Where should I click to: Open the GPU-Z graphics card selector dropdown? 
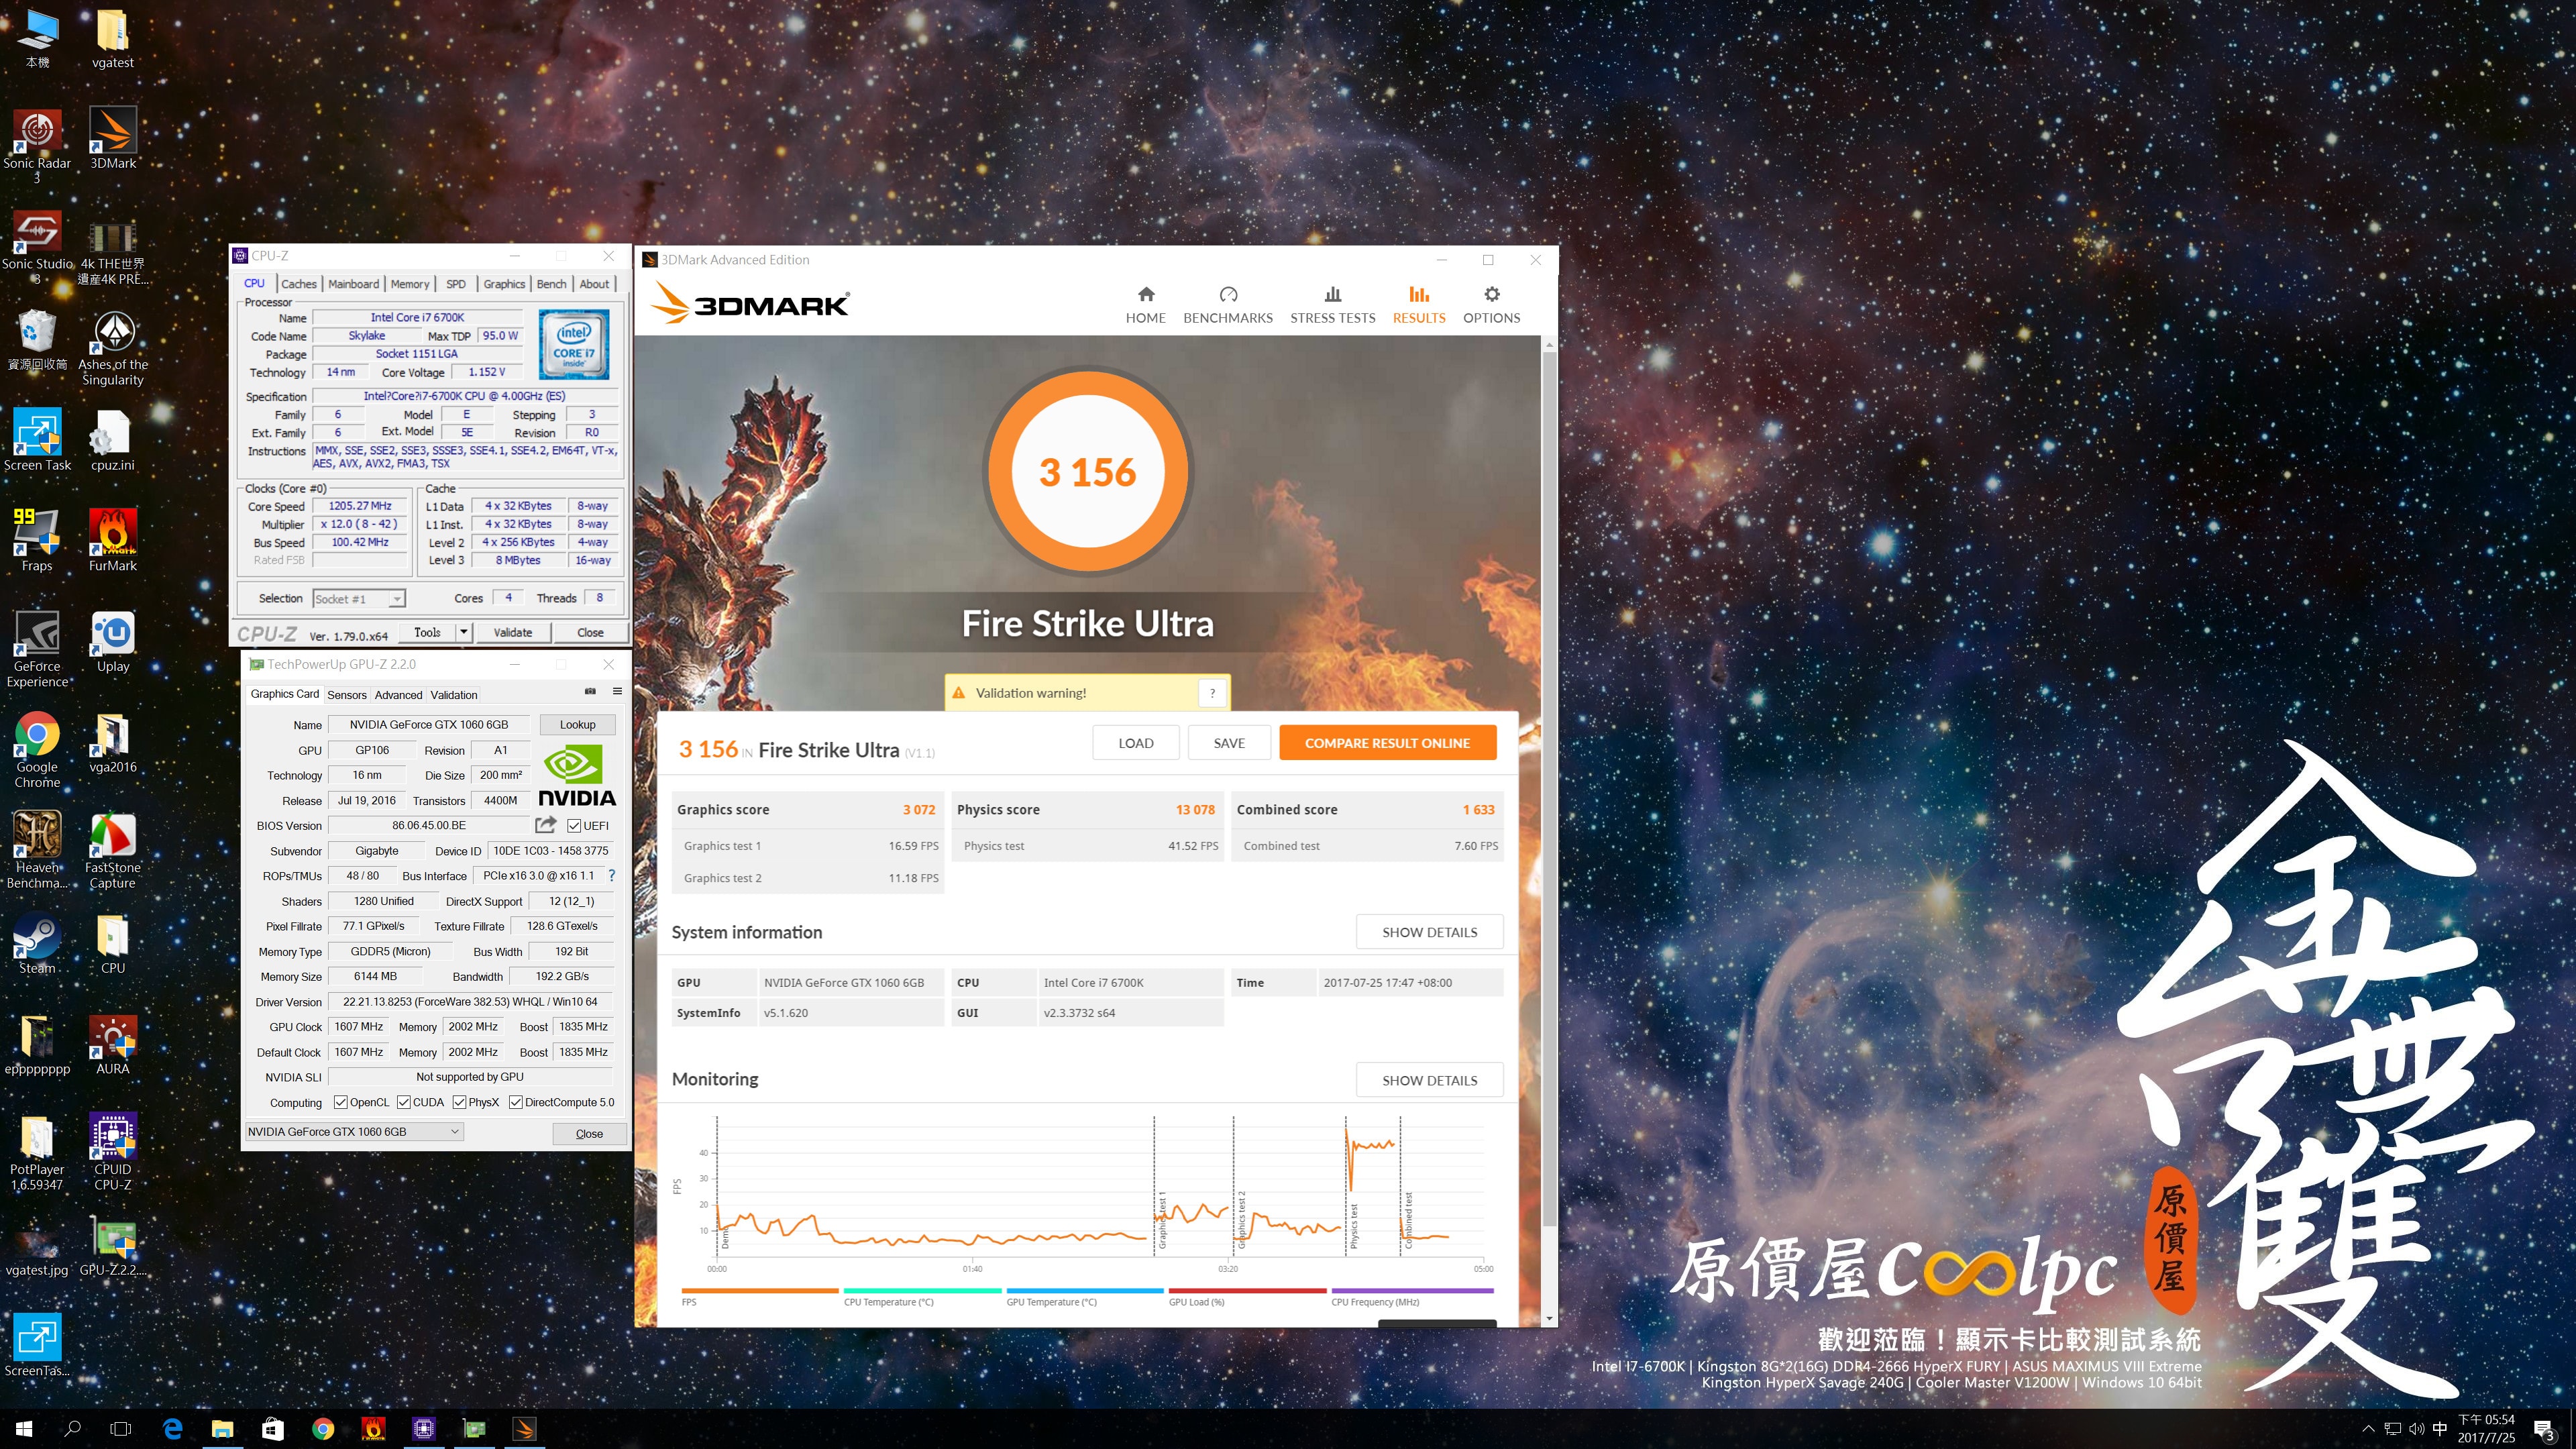(354, 1132)
